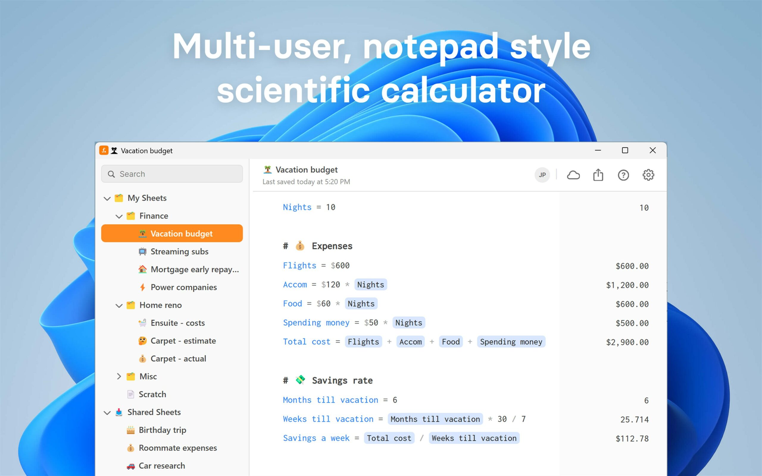The image size is (762, 476).
Task: Click the cloud sync icon
Action: click(x=573, y=175)
